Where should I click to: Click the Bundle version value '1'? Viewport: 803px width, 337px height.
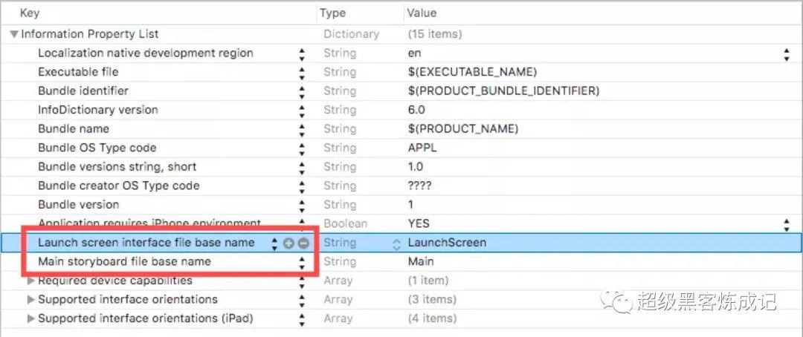[411, 205]
